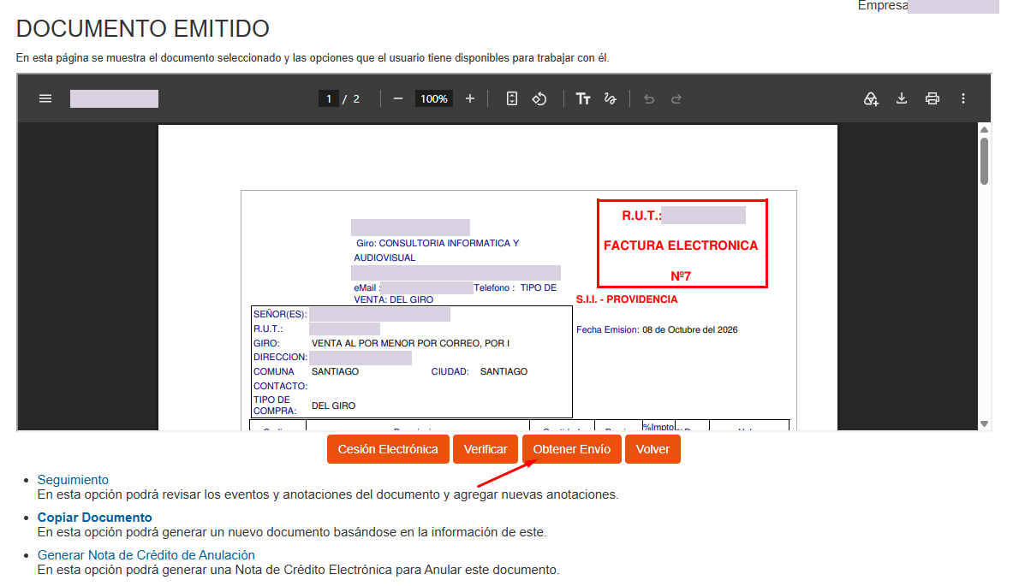Click the GIRO value VENTA AL POR MENOR
Image resolution: width=1013 pixels, height=586 pixels.
coord(411,343)
